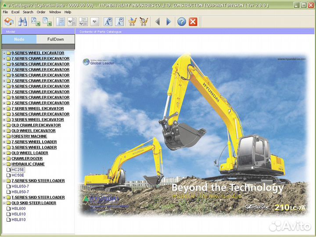The image size is (316, 237).
Task: Collapse the OLD SKID STEER LOADER node
Action: tap(4, 203)
